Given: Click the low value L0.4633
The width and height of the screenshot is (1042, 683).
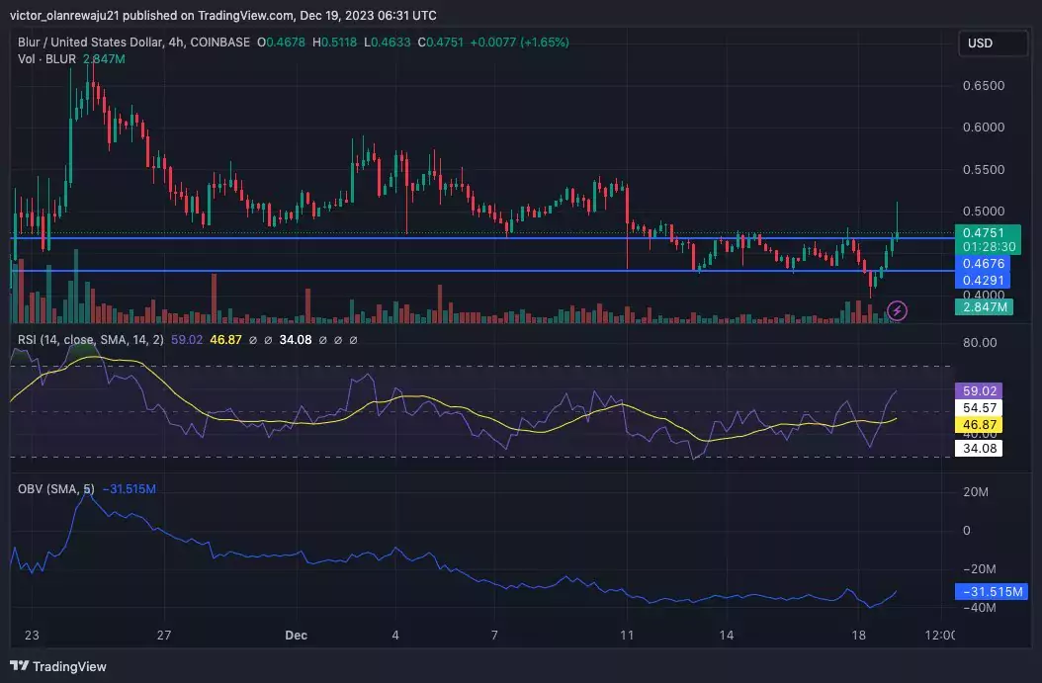Looking at the screenshot, I should (388, 42).
